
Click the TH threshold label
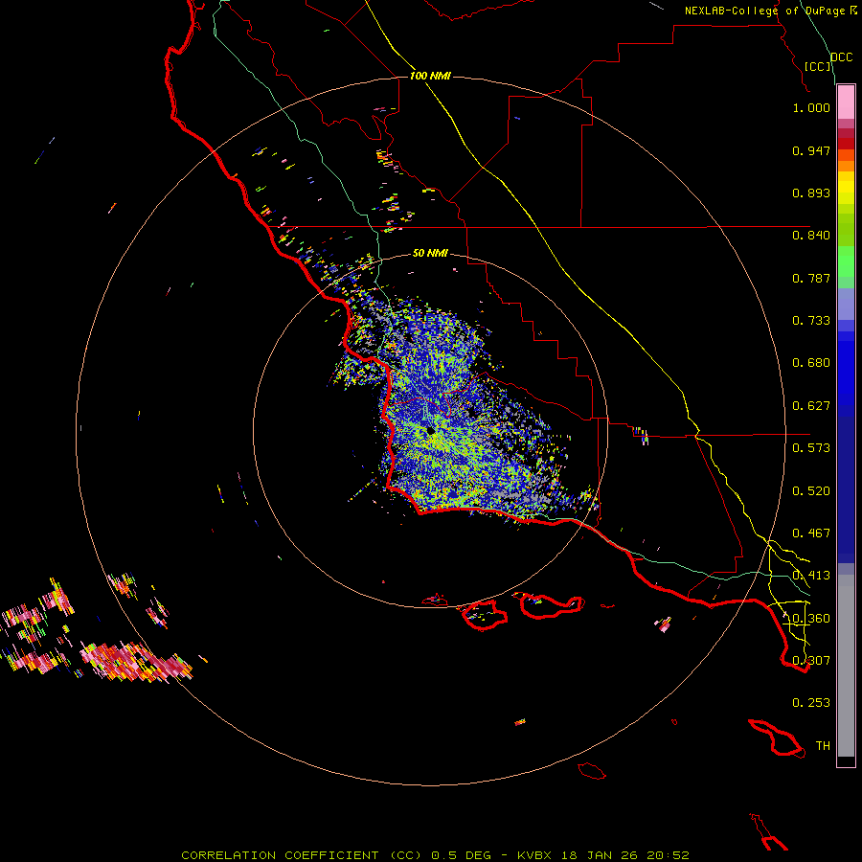tap(823, 746)
